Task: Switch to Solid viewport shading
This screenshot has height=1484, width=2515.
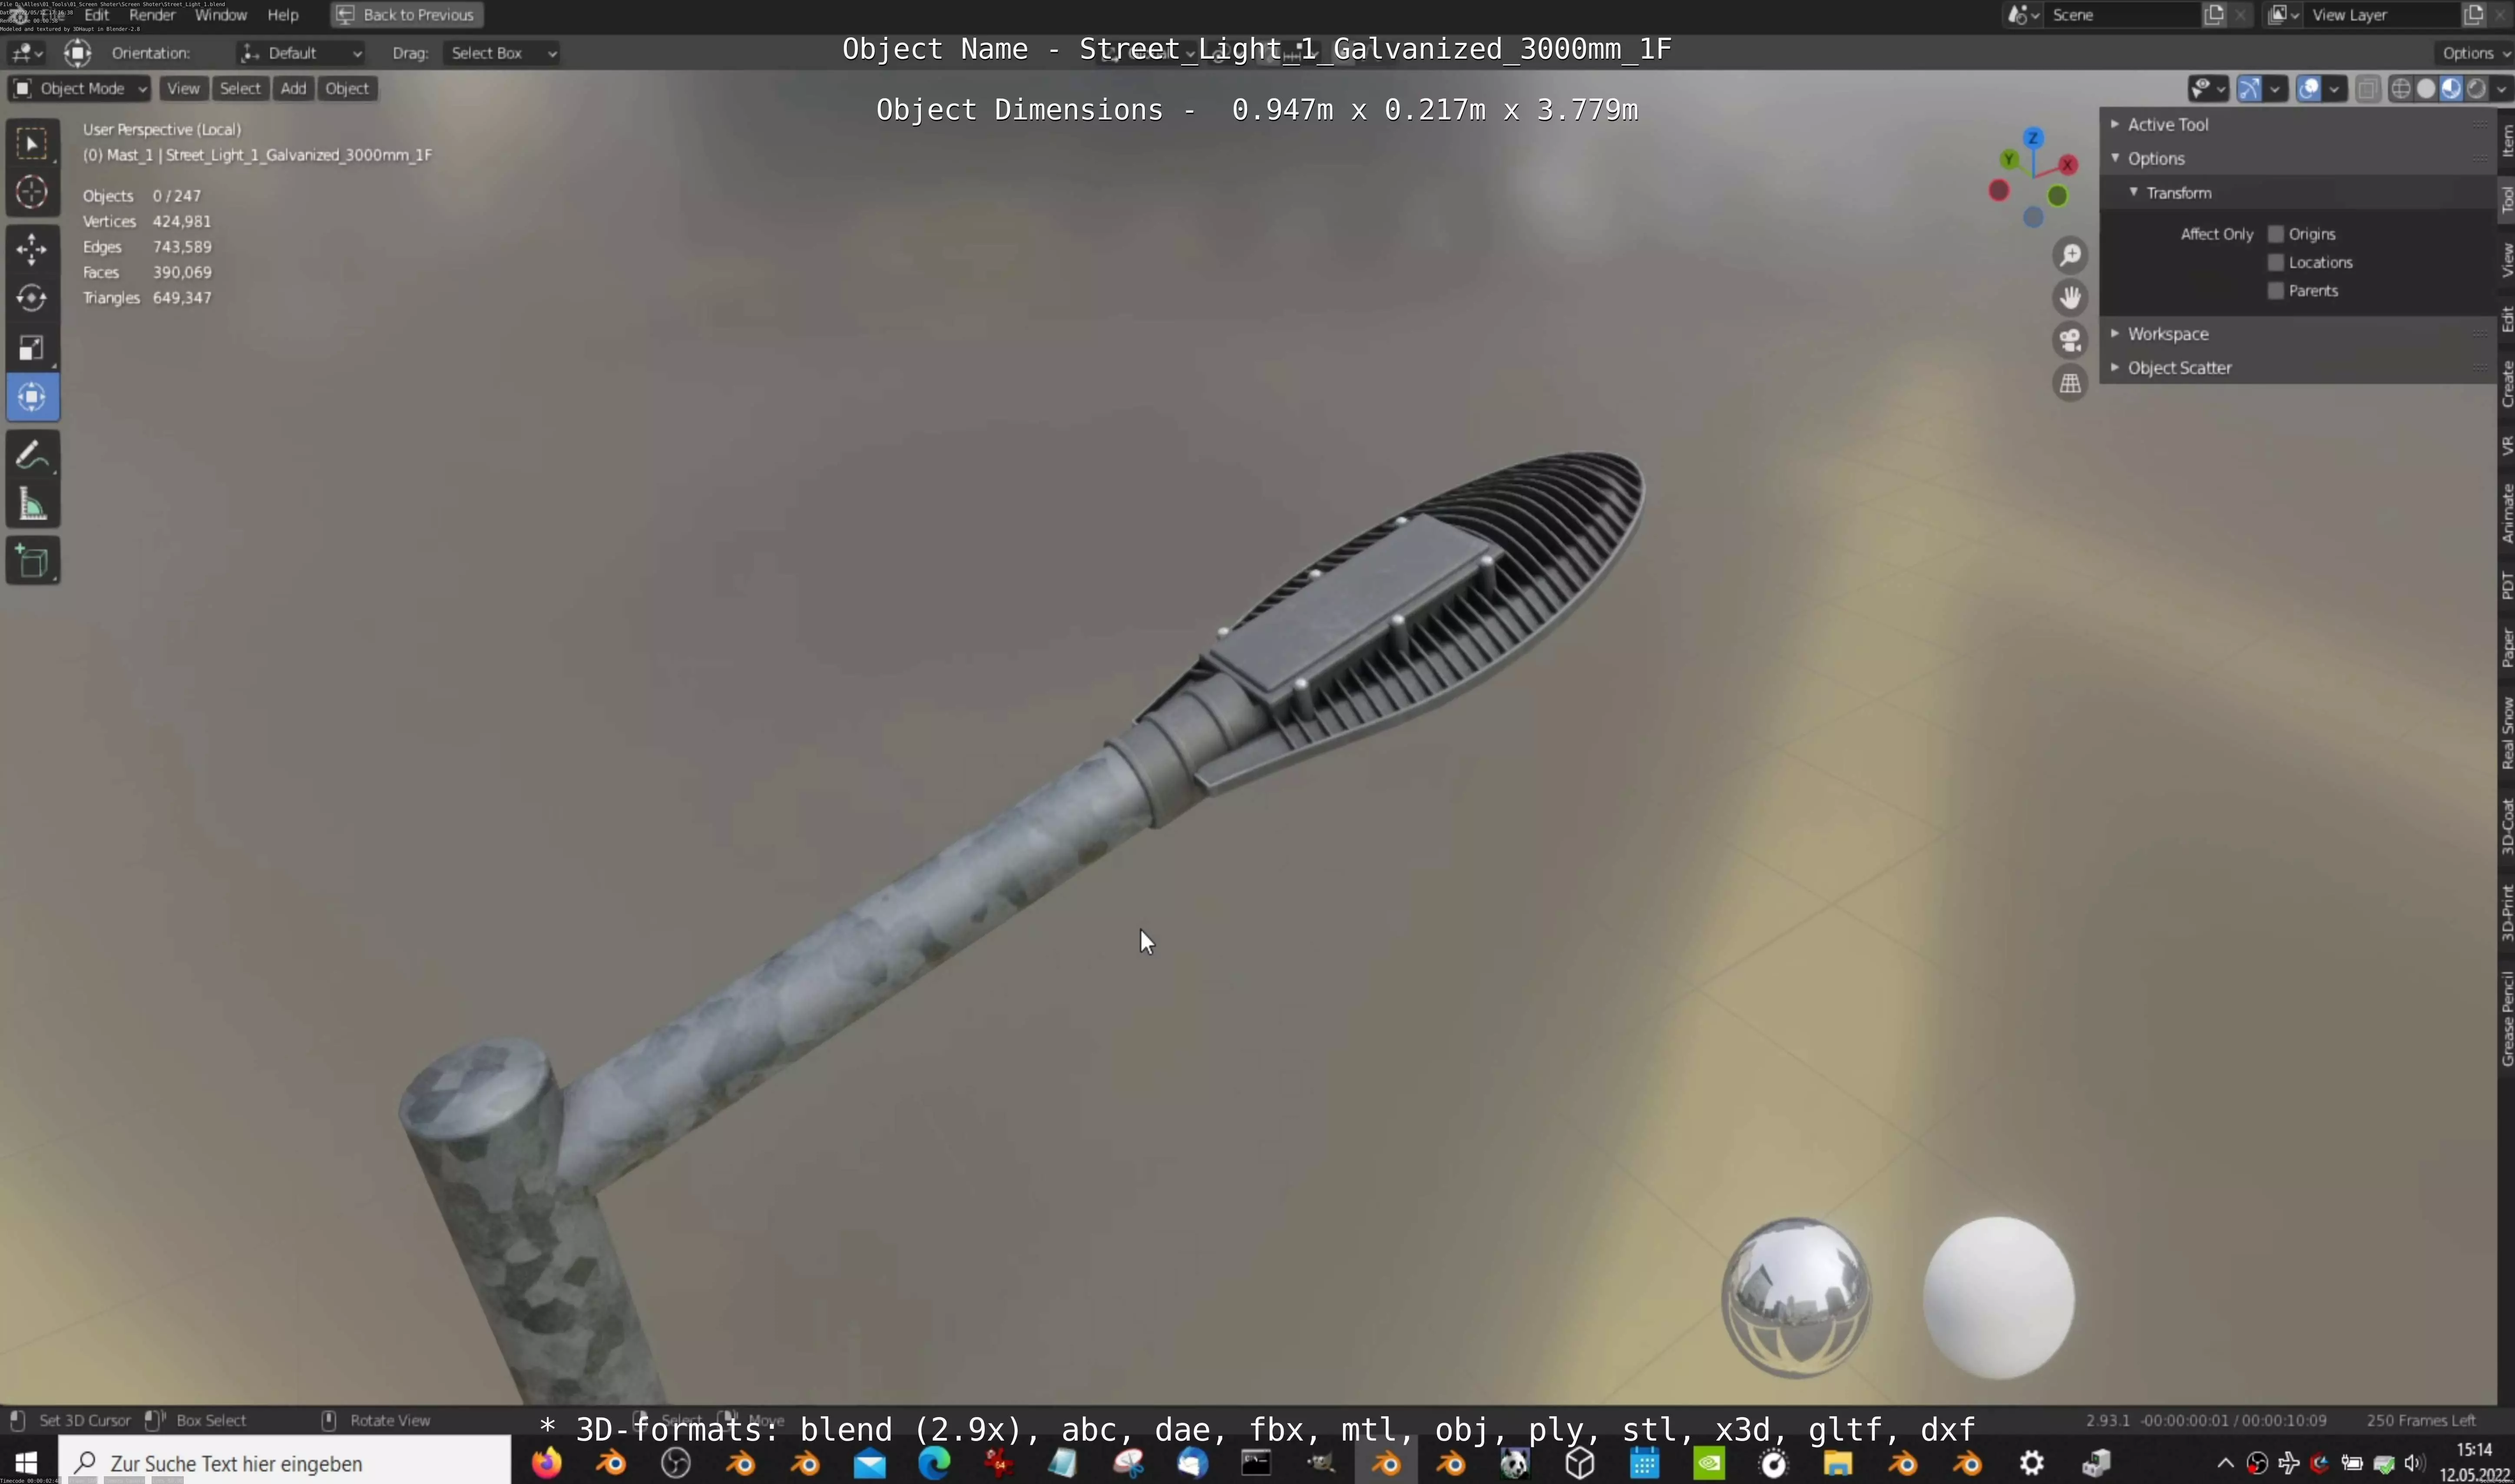Action: pos(2426,89)
